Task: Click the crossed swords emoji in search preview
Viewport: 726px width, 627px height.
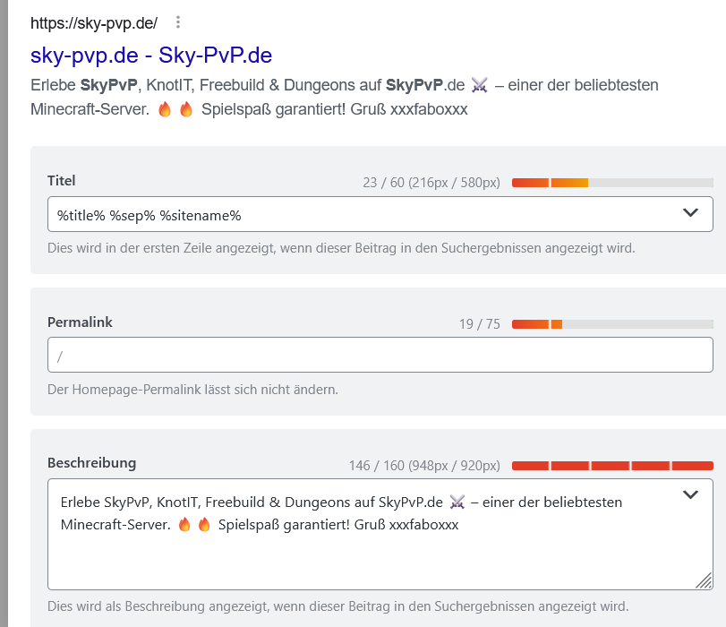Action: pos(480,86)
